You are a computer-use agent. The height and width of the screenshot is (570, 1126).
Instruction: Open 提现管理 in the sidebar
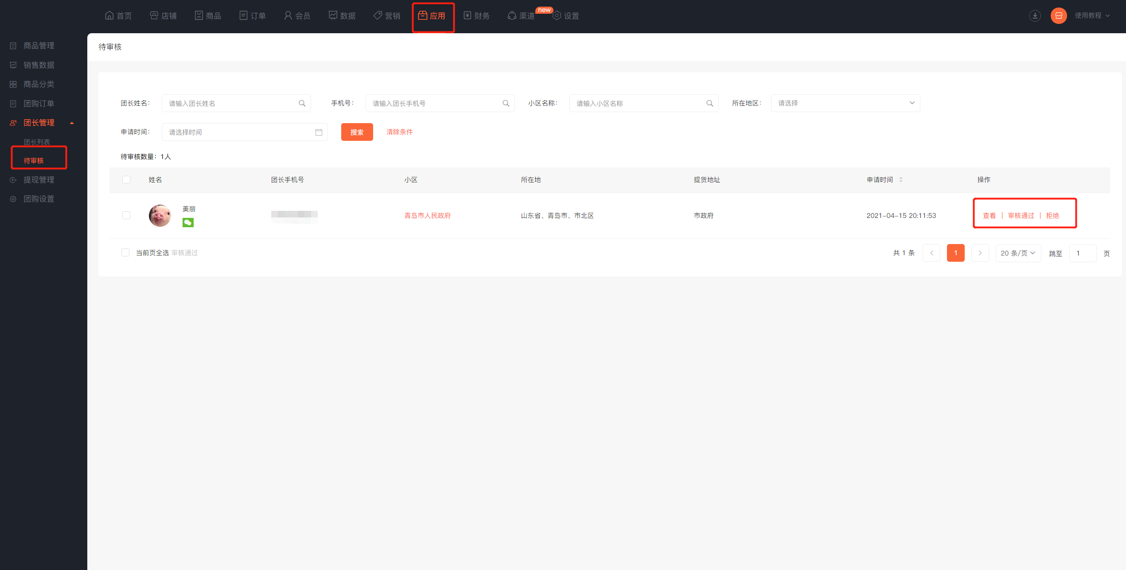(39, 180)
